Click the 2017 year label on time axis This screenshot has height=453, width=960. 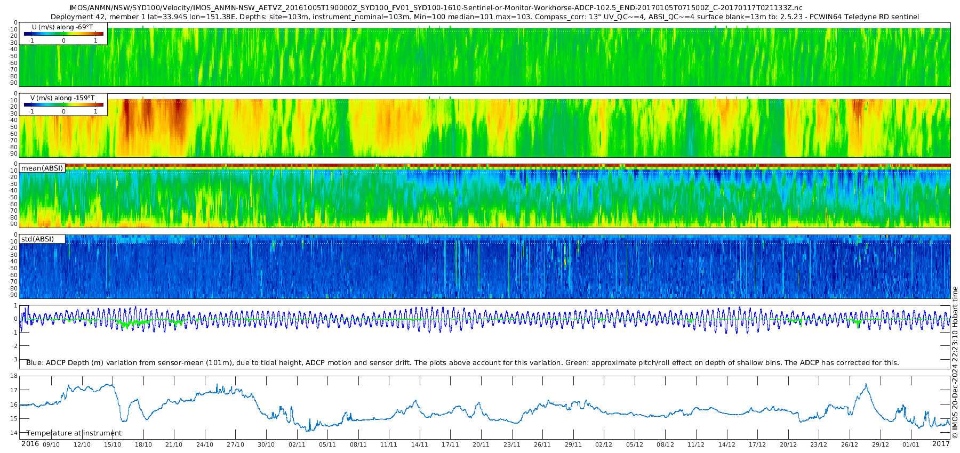941,444
